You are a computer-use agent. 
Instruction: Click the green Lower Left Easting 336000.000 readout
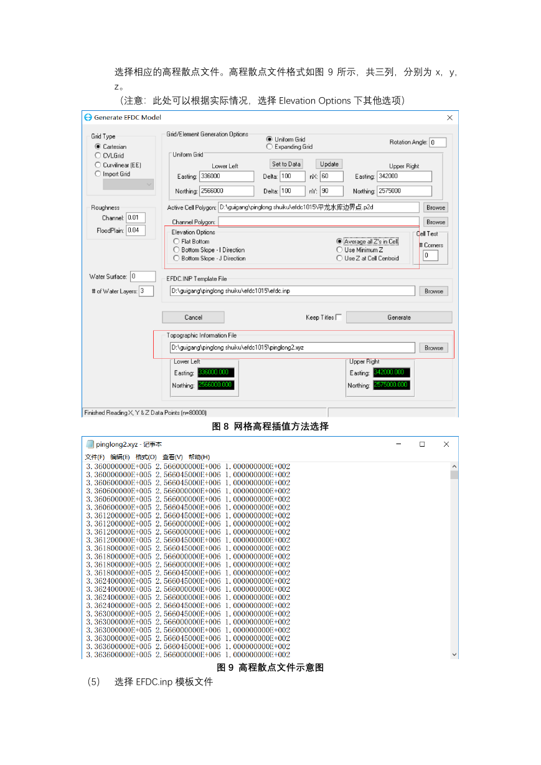(x=216, y=373)
